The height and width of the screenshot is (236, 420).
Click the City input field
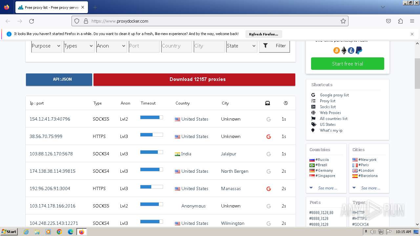(x=209, y=46)
